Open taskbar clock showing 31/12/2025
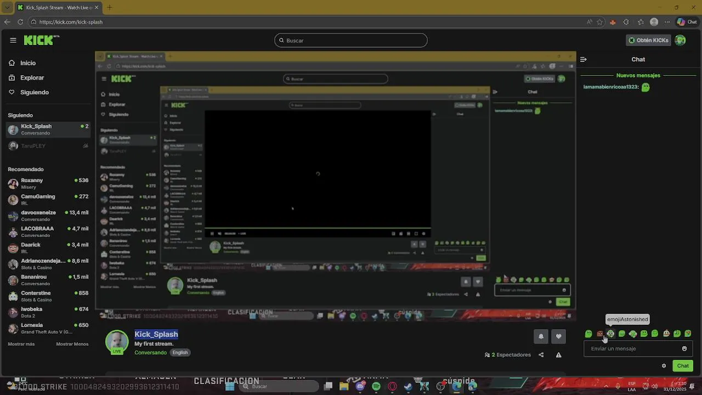702x395 pixels. [x=675, y=386]
